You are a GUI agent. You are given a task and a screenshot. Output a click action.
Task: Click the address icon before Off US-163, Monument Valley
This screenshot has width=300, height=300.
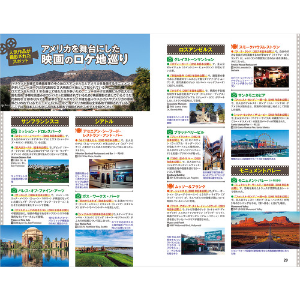coord(232,209)
